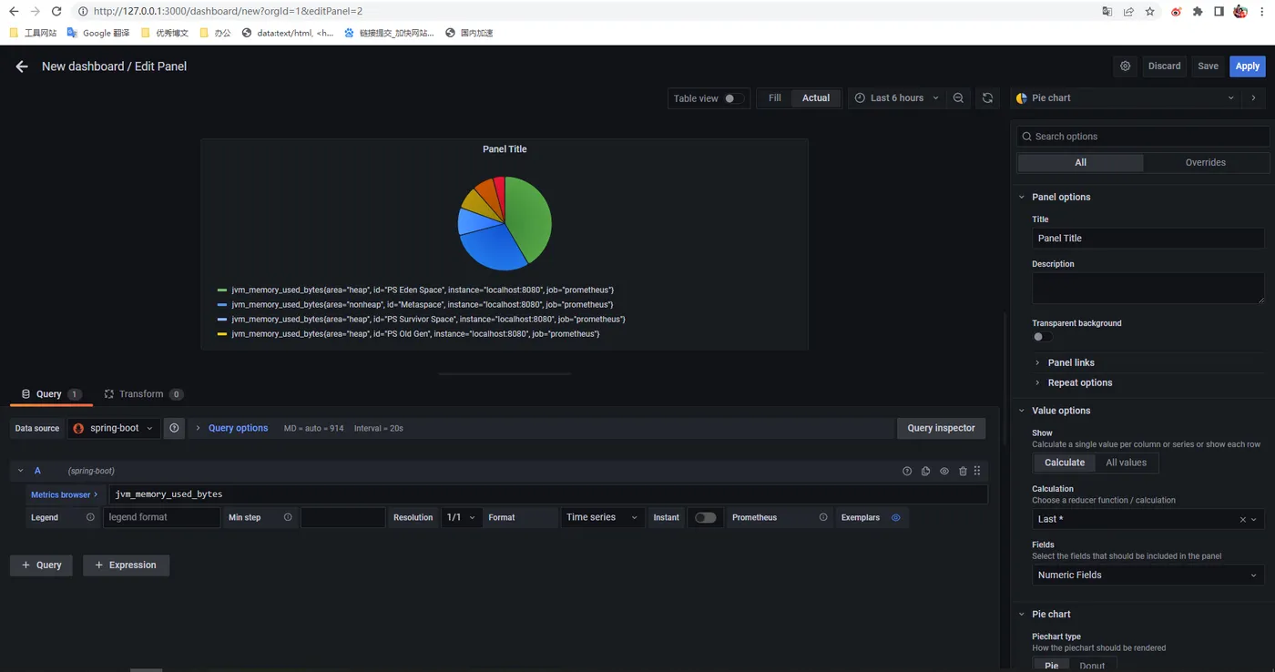Open the browser side panel icon
This screenshot has height=672, width=1275.
point(1219,12)
